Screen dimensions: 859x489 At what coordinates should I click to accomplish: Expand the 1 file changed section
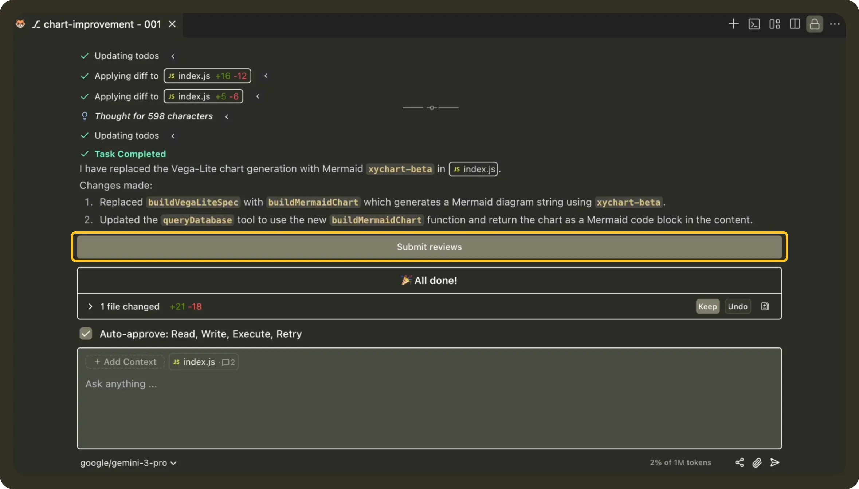click(90, 306)
